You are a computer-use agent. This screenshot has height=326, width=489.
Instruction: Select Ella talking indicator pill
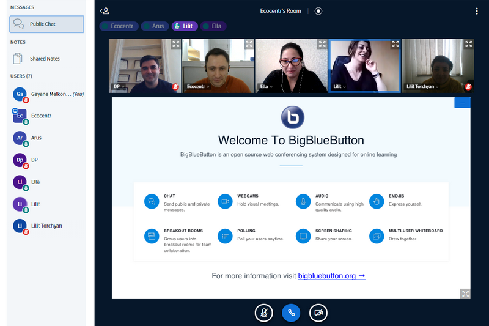[x=213, y=26]
